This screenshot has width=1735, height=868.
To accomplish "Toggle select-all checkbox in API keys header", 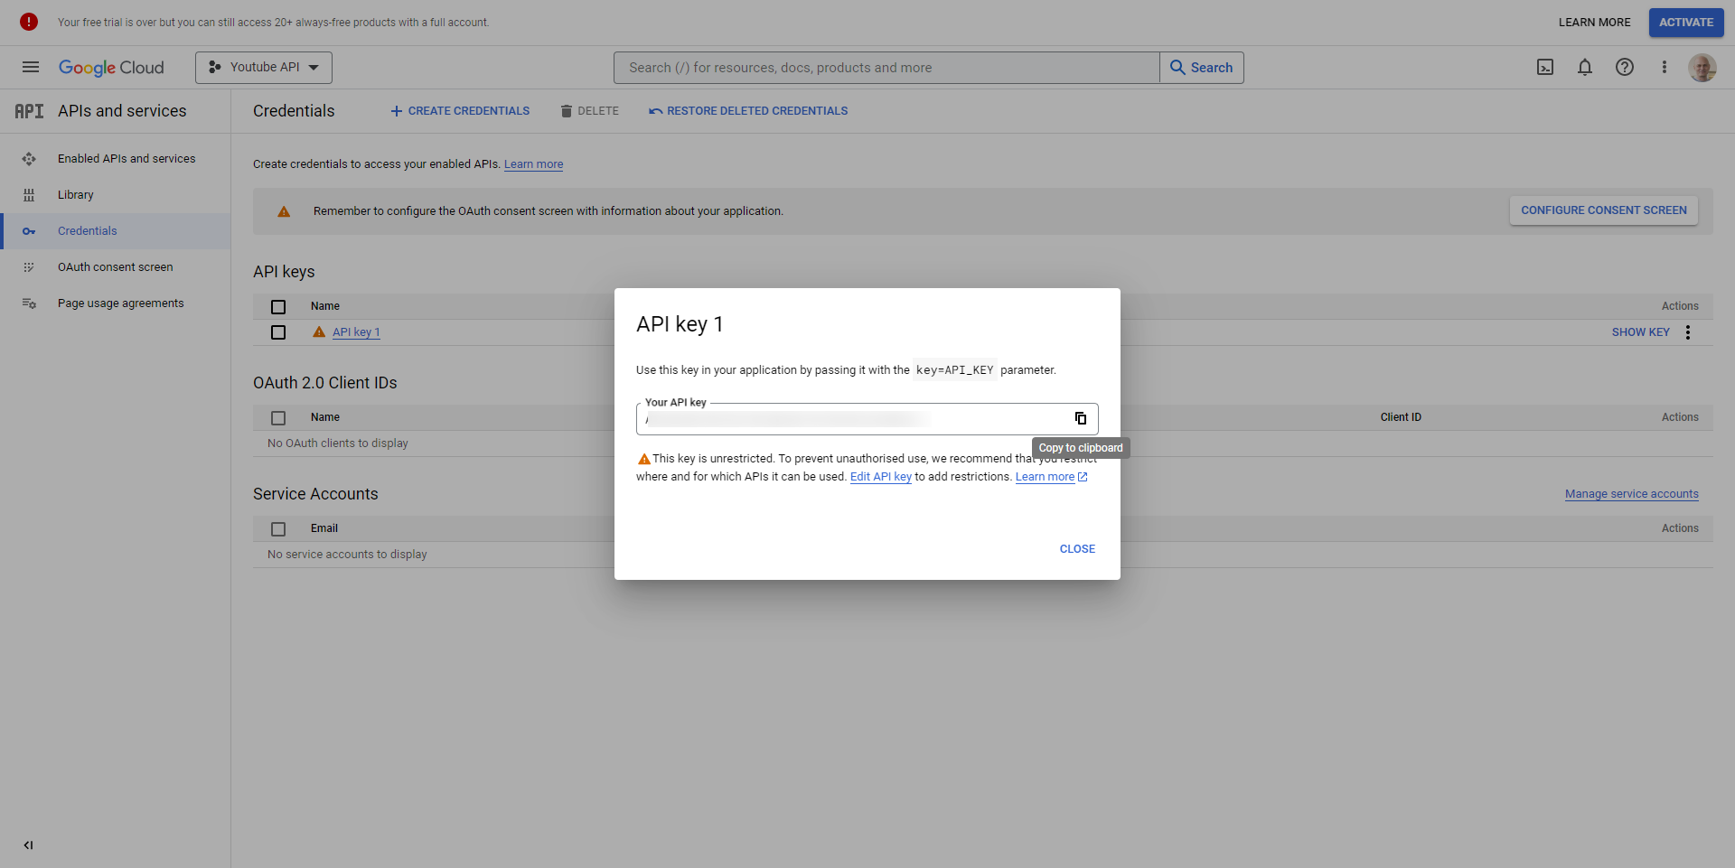I will 278,307.
